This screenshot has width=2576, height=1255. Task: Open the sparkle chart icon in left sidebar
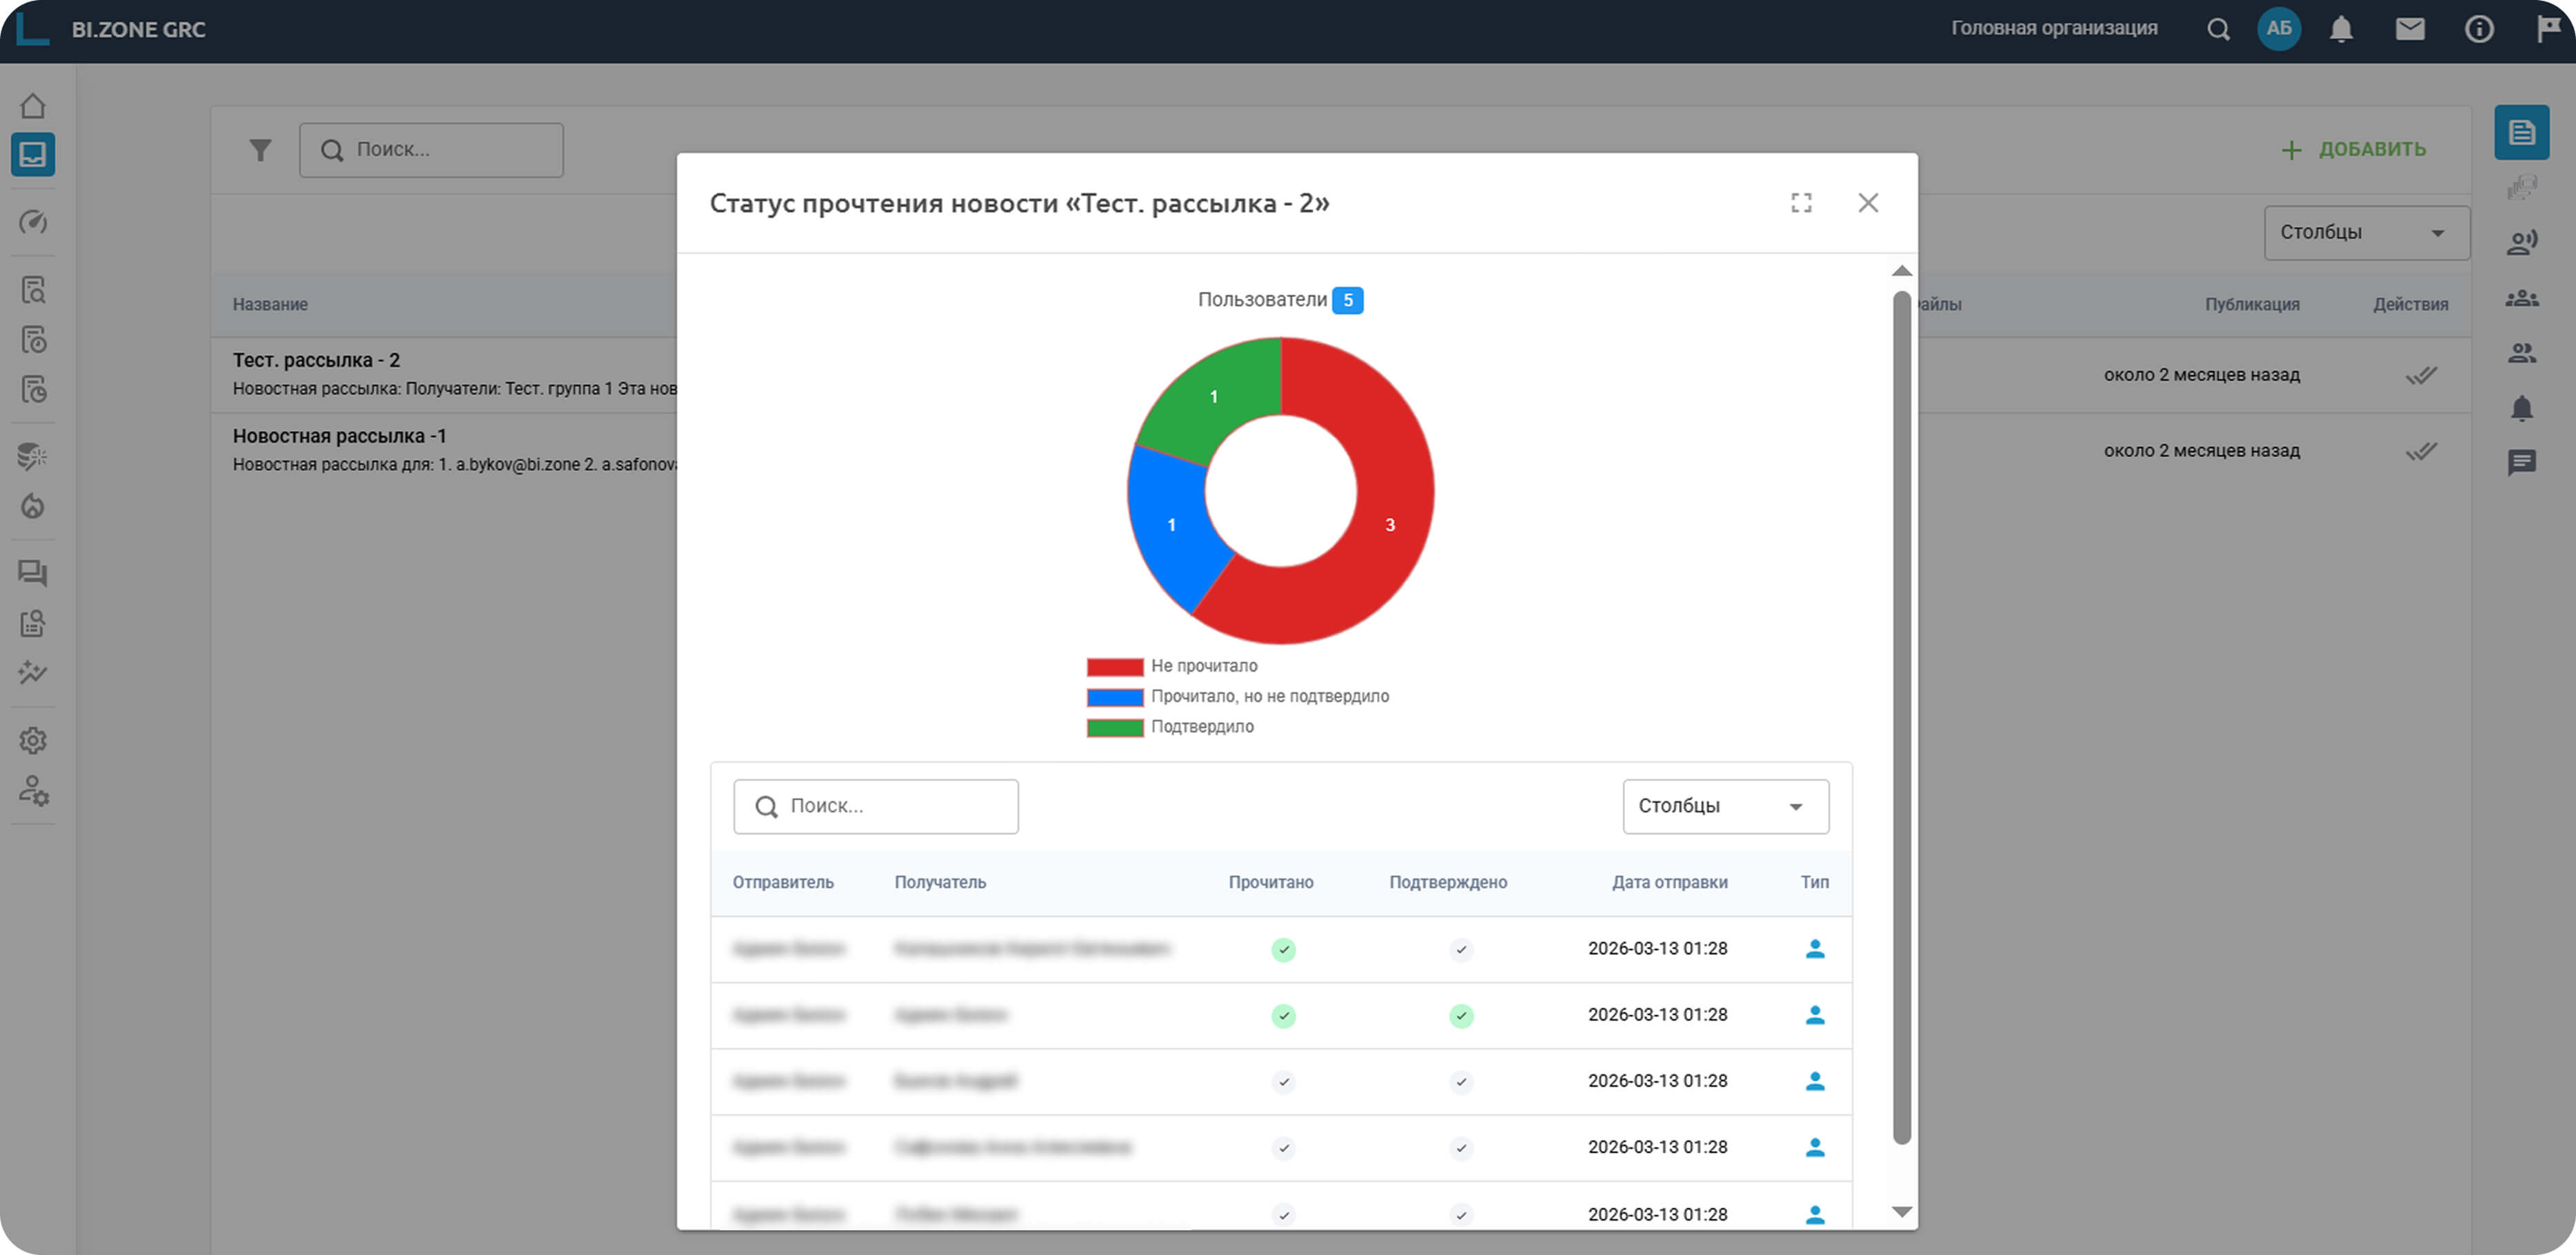pyautogui.click(x=33, y=672)
